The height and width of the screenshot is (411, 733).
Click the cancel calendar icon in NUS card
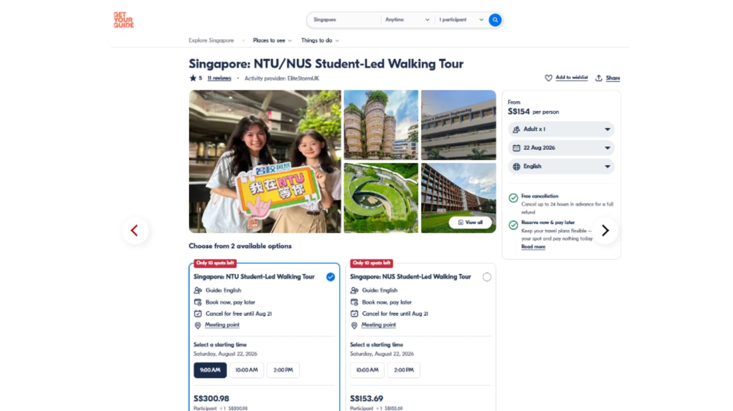[x=354, y=314]
